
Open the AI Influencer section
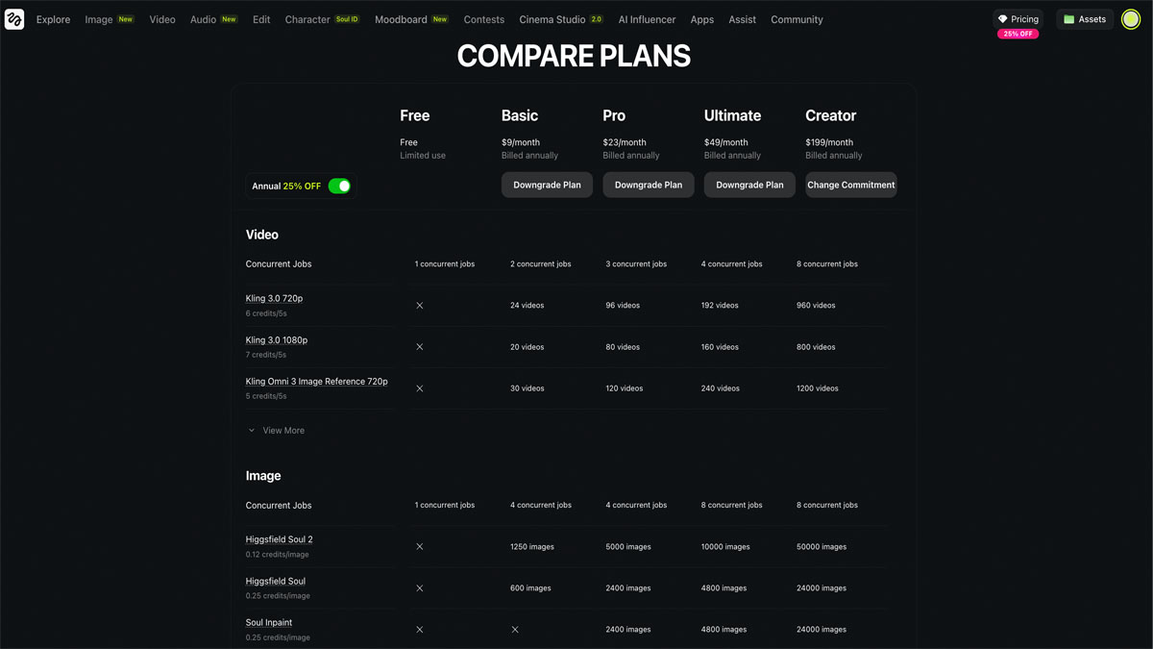pos(647,19)
